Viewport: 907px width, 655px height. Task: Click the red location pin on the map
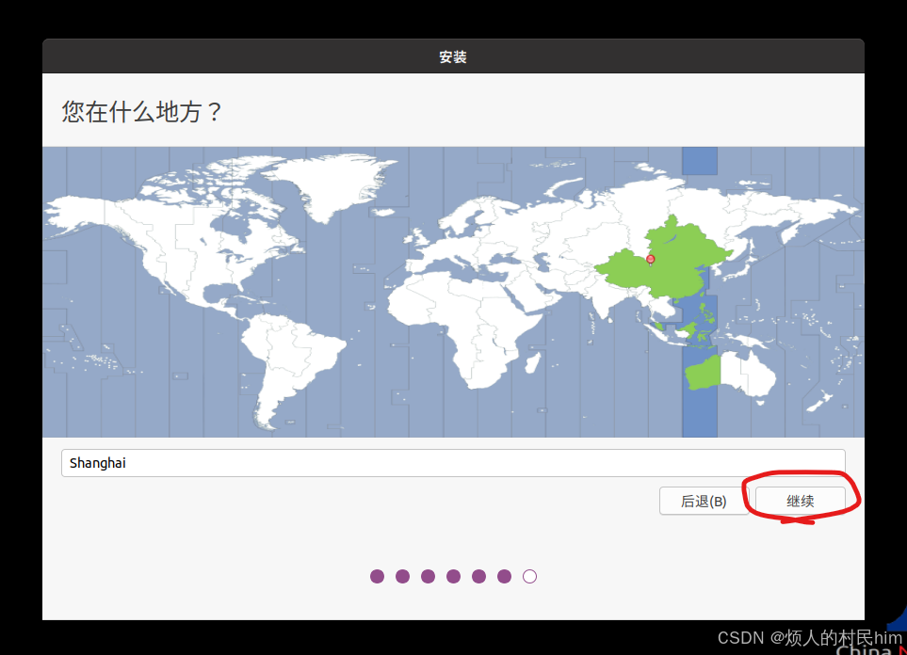point(650,259)
